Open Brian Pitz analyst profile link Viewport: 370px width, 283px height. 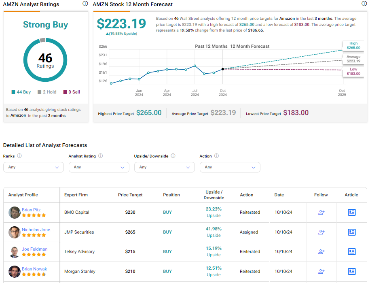point(31,210)
